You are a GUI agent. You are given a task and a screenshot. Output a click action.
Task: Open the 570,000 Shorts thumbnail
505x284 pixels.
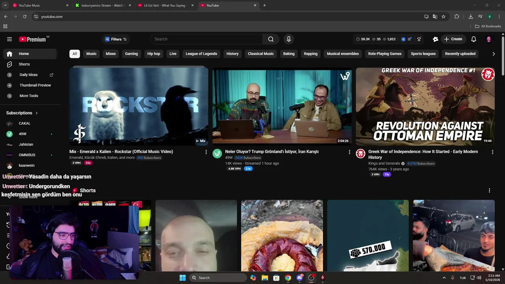pyautogui.click(x=368, y=235)
